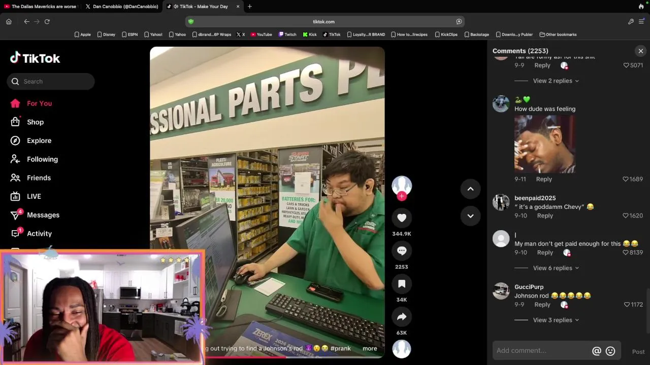The image size is (650, 365).
Task: Open the Kick bookmark
Action: point(310,34)
